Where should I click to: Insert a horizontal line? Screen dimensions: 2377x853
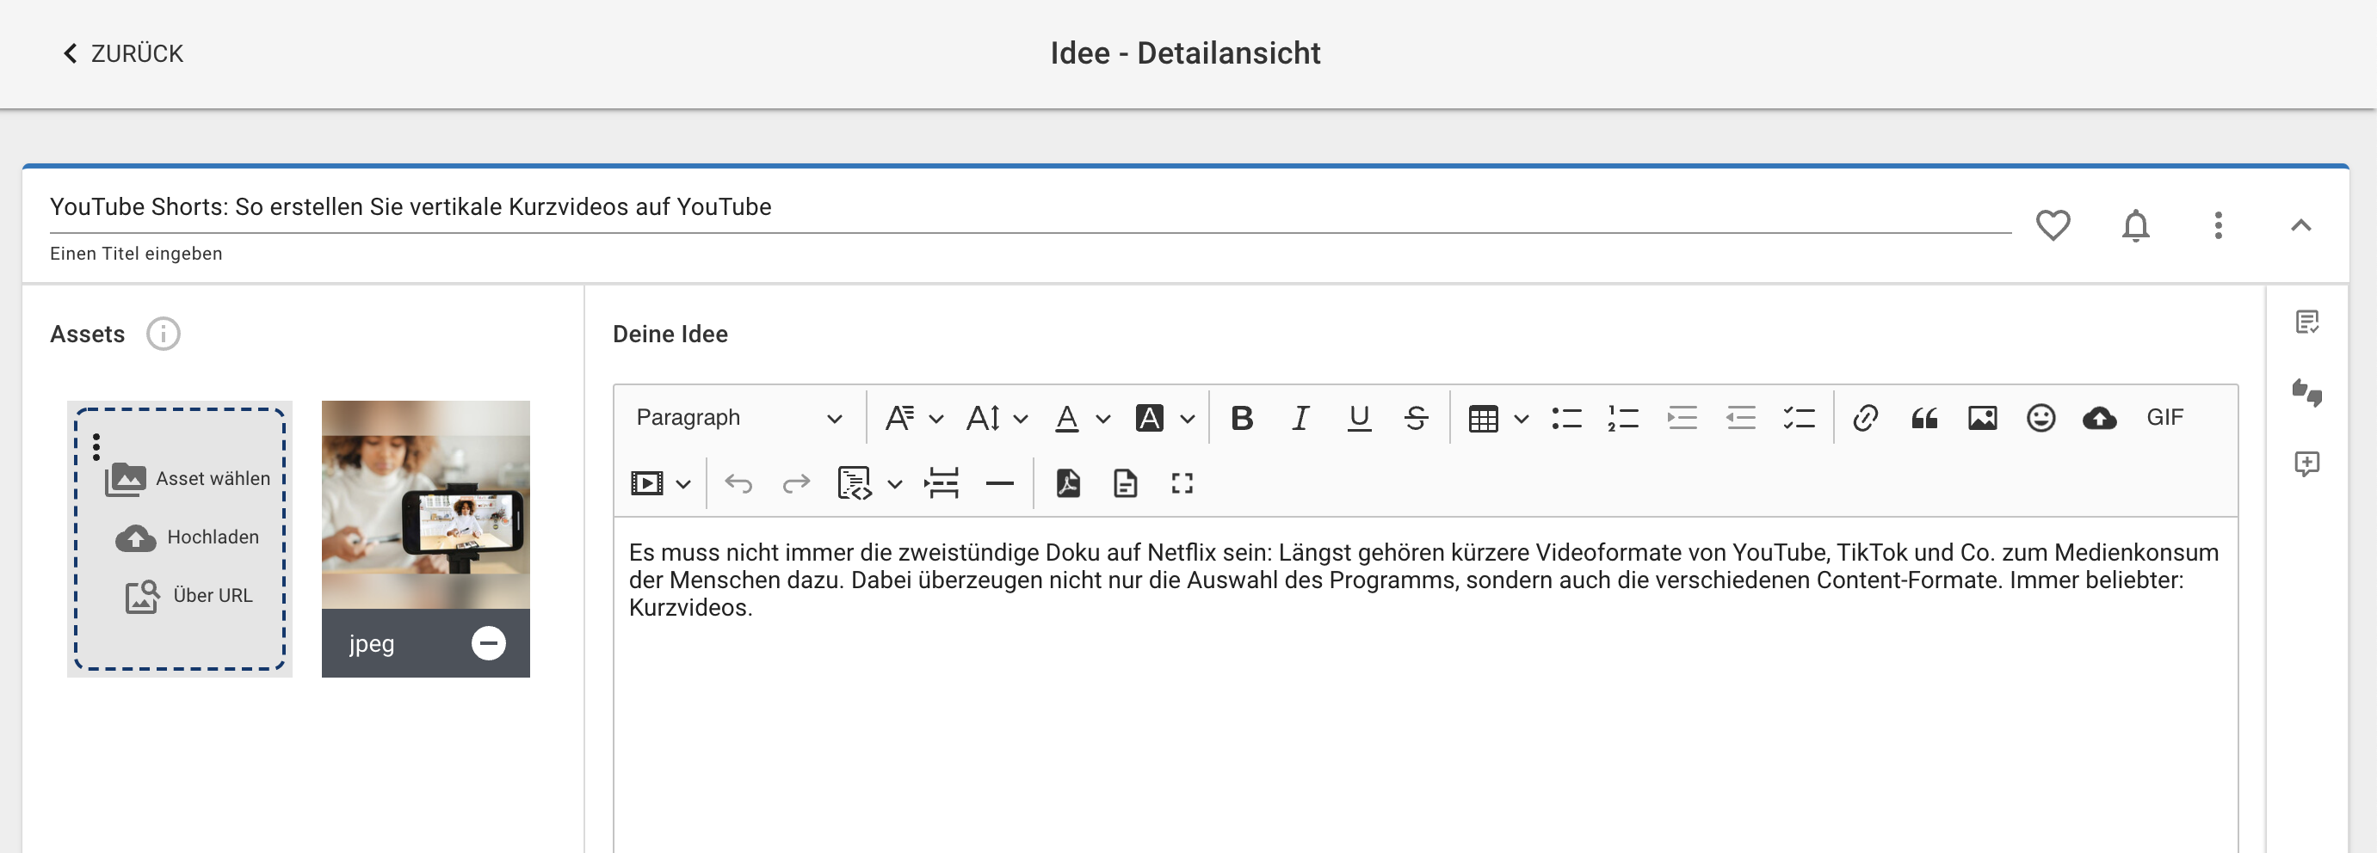coord(999,483)
